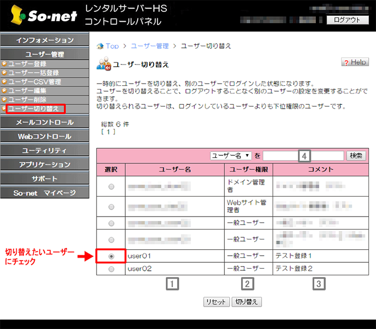376x329 pixels.
Task: Click the home icon beside Top
Action: point(100,46)
